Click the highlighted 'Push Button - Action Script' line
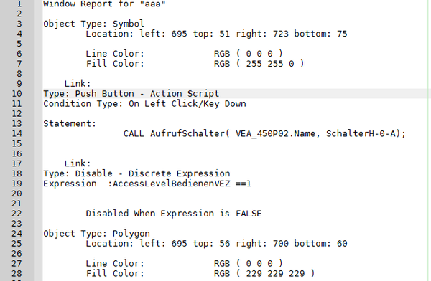This screenshot has height=281, width=431. click(x=131, y=94)
